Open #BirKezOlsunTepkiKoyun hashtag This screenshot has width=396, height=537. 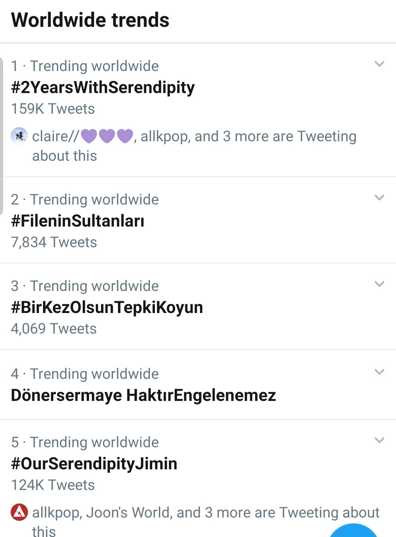107,307
